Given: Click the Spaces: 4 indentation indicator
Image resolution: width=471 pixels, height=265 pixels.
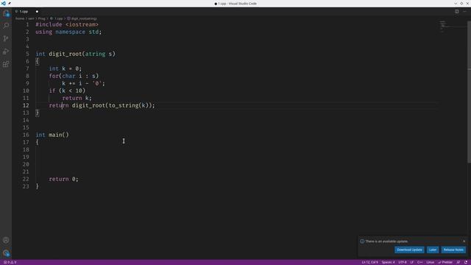Looking at the screenshot, I should point(388,262).
